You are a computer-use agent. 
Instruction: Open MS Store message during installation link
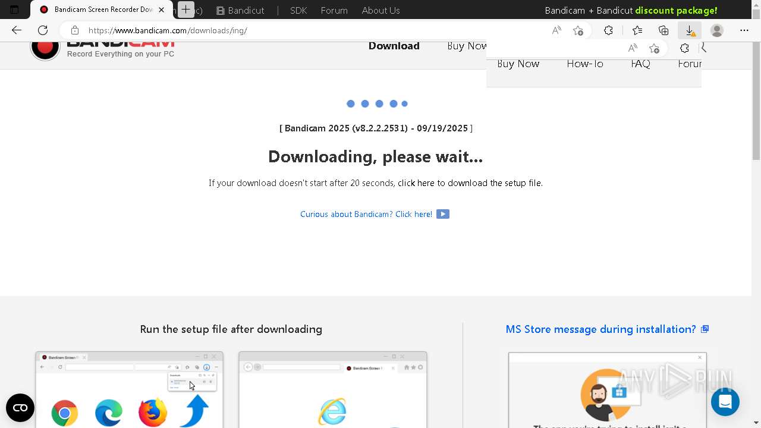pos(607,329)
